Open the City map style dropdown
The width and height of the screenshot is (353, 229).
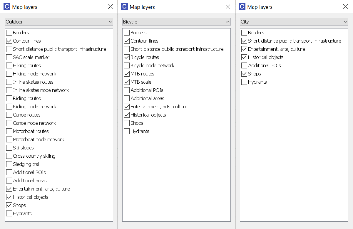click(x=294, y=22)
